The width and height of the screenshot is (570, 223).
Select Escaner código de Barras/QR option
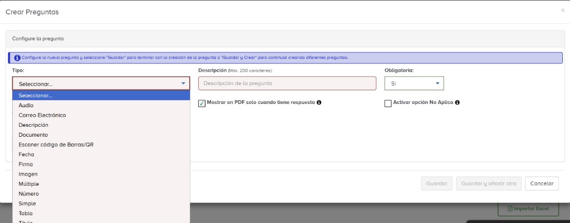tap(101, 145)
